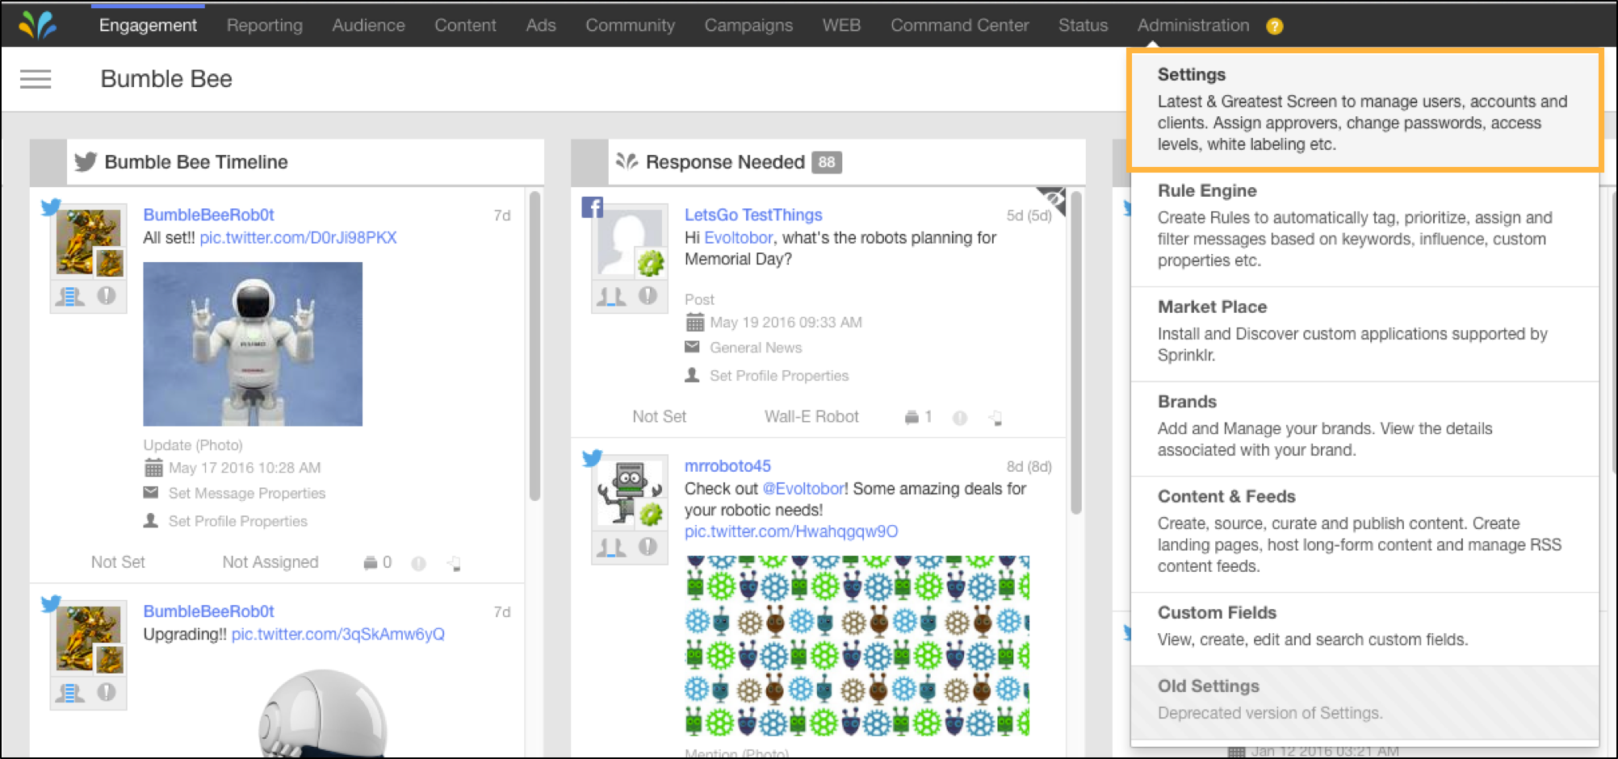Click Set Message Properties on first tweet
This screenshot has width=1618, height=759.
click(x=246, y=494)
